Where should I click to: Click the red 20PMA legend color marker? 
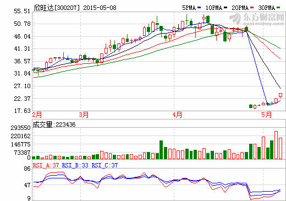click(252, 8)
